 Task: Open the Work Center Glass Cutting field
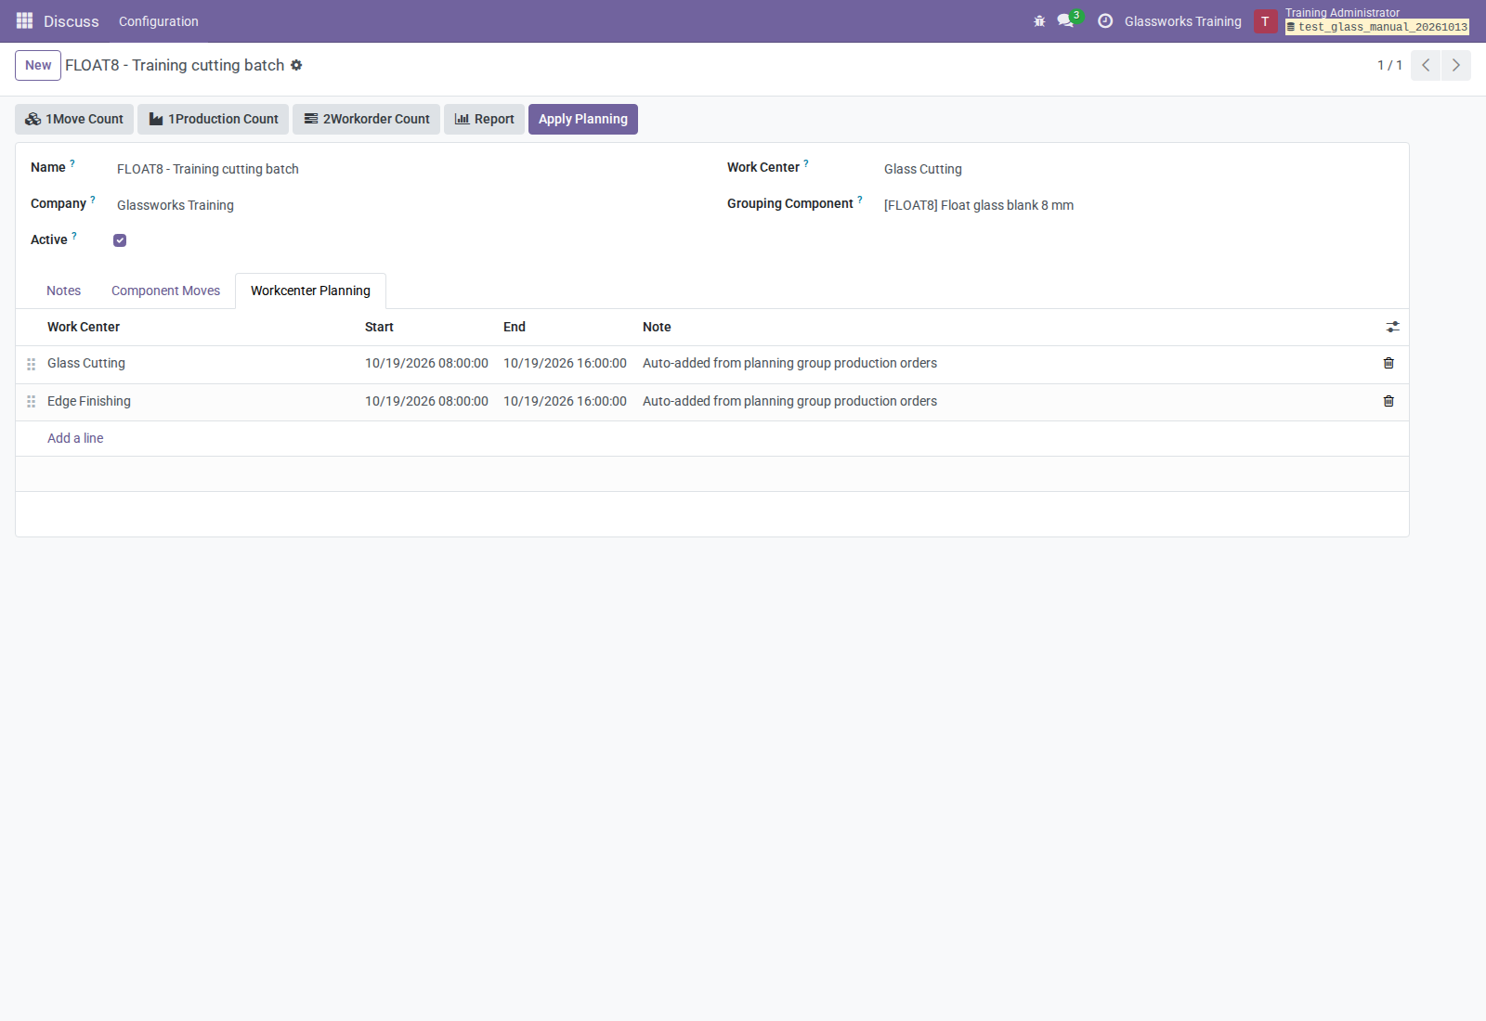[x=1139, y=169]
